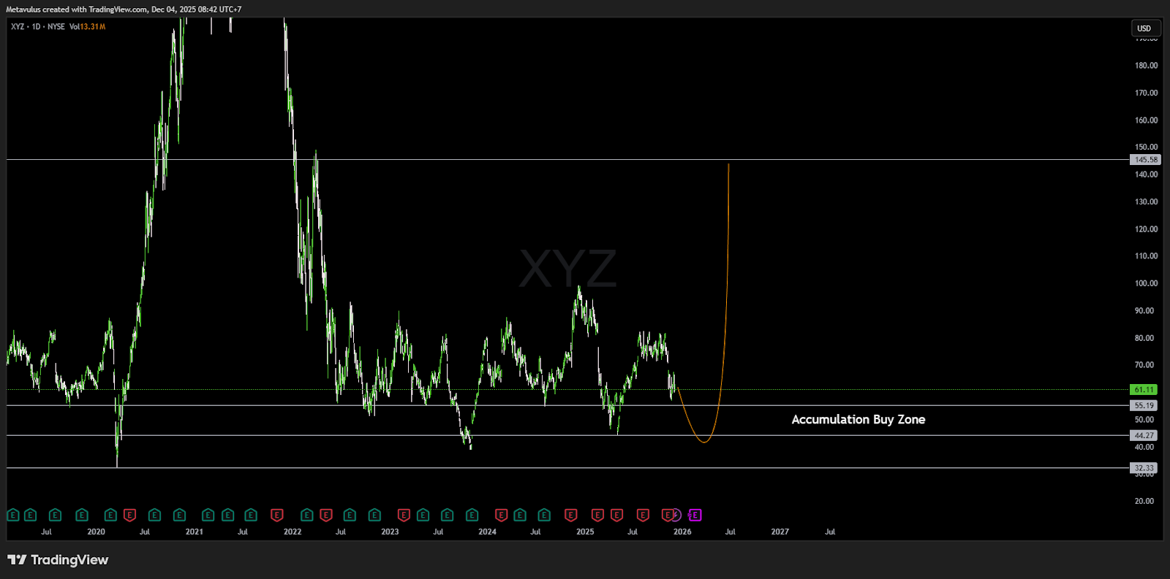Click the TradingView.com attribution text at top
This screenshot has height=579, width=1170.
tap(124, 9)
